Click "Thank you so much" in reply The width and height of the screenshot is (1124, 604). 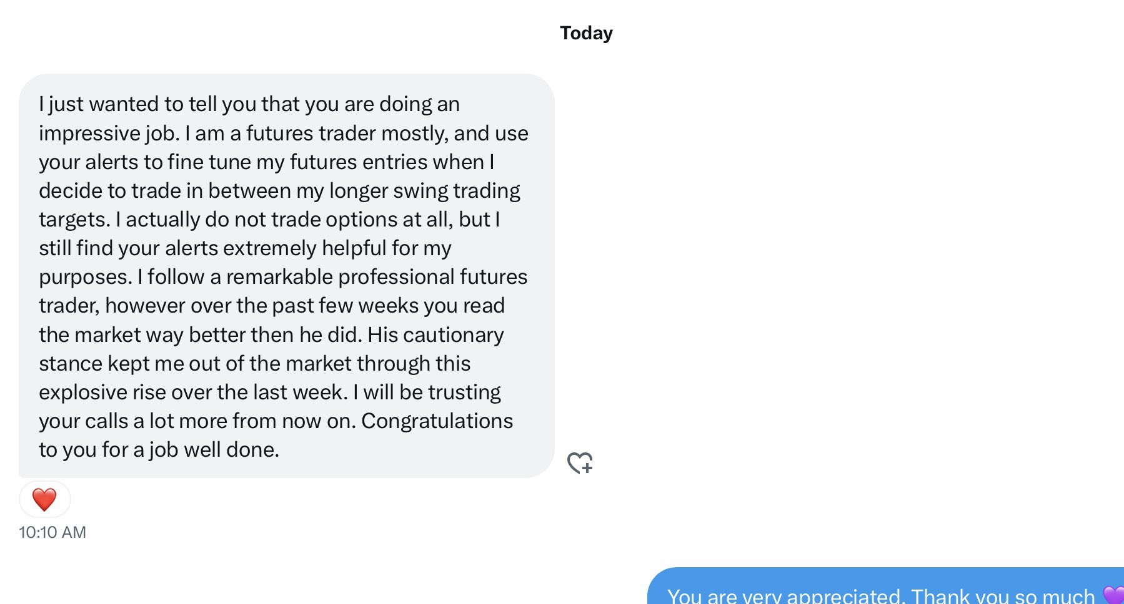point(1003,597)
